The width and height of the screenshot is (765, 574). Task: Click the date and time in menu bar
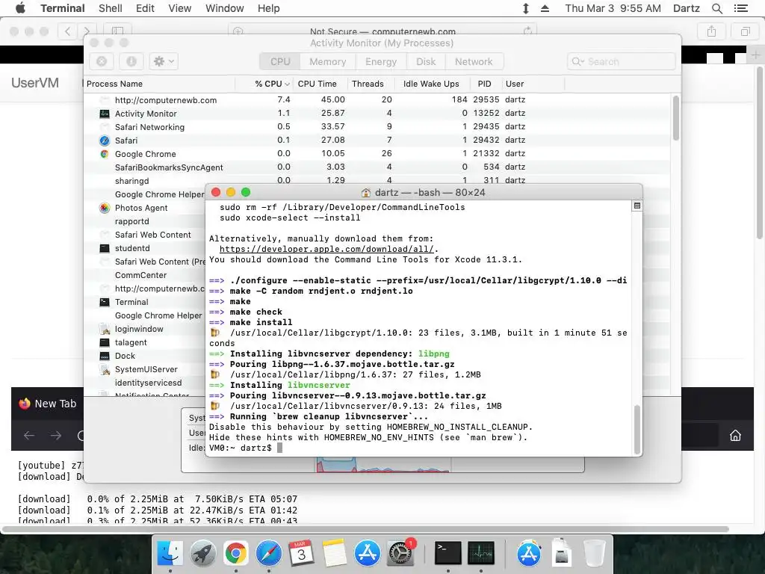(x=613, y=8)
